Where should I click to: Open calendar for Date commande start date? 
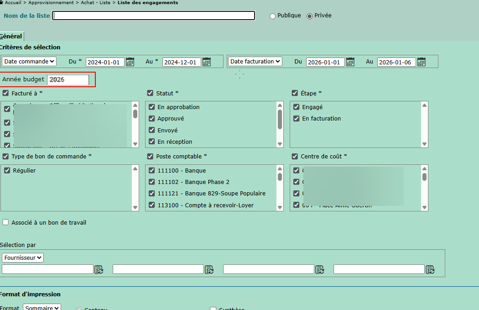130,62
